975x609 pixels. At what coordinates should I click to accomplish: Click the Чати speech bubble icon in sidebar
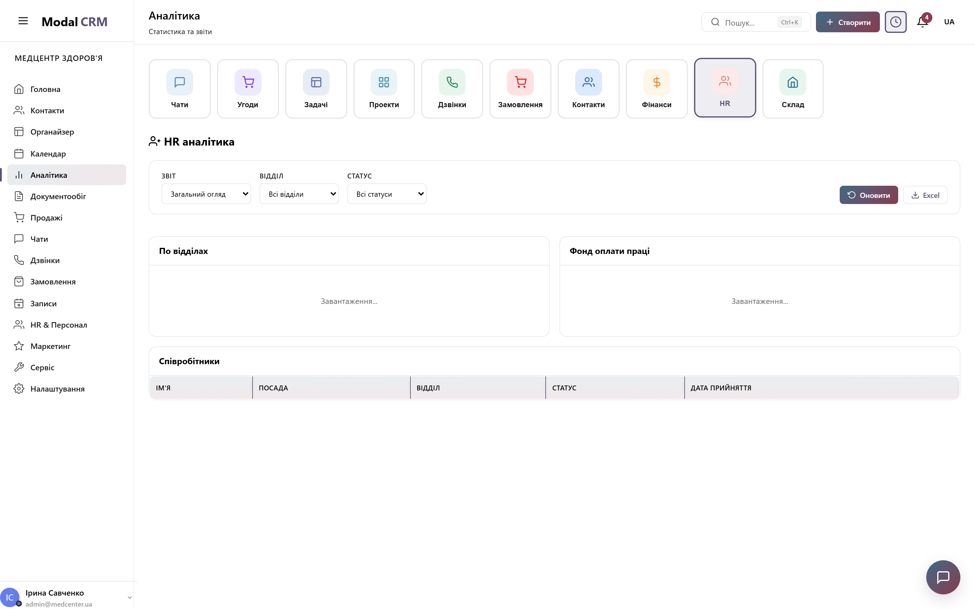[x=19, y=239]
